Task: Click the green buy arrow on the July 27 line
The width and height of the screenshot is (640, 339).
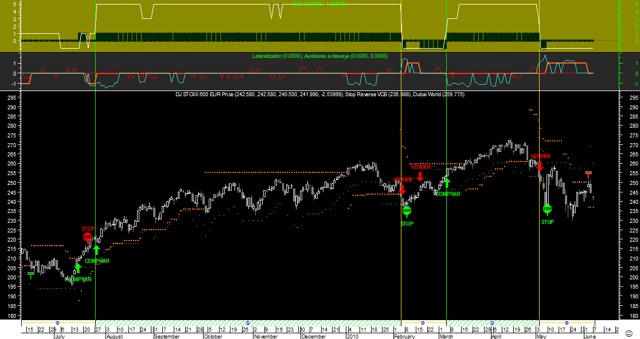Action: tap(96, 250)
